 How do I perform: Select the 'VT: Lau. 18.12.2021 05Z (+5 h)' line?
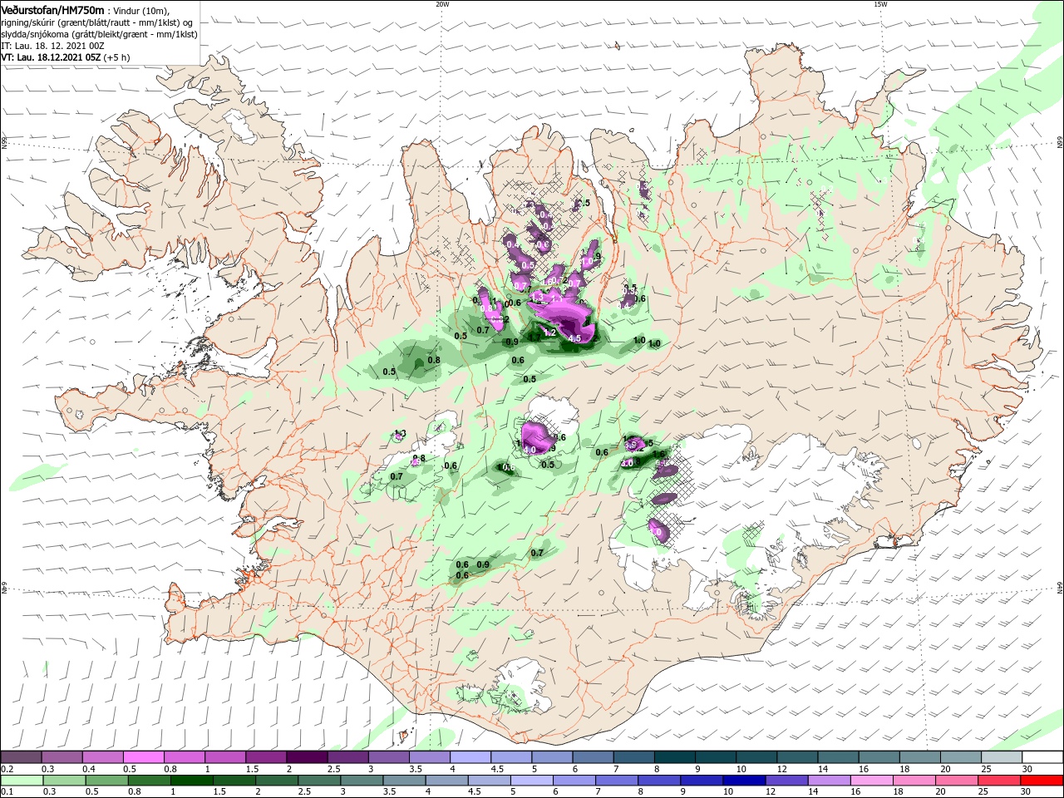66,57
